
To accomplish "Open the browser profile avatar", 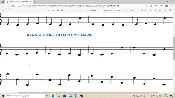I will pyautogui.click(x=167, y=6).
